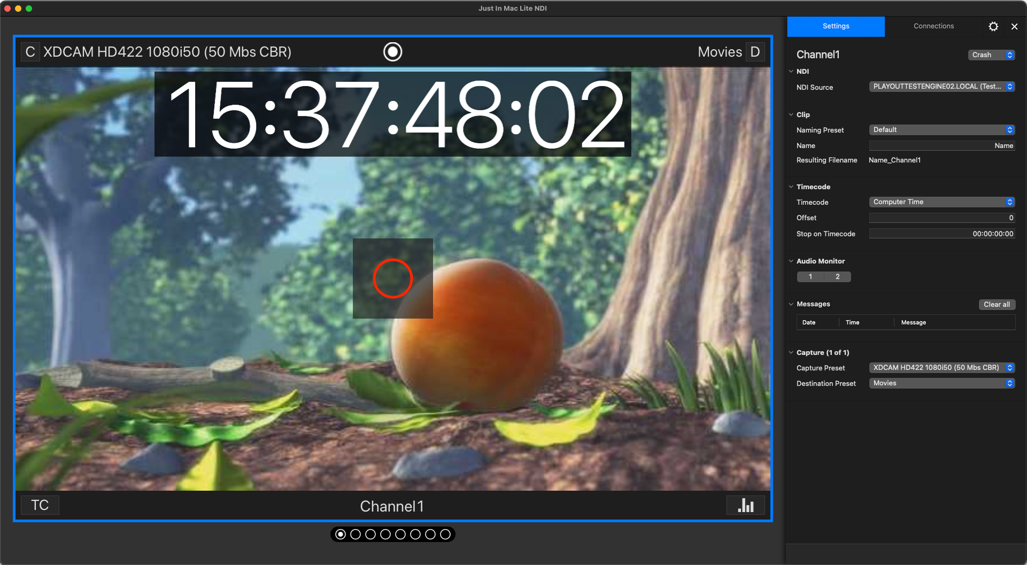Image resolution: width=1027 pixels, height=565 pixels.
Task: Click the green macOS zoom window button
Action: point(29,9)
